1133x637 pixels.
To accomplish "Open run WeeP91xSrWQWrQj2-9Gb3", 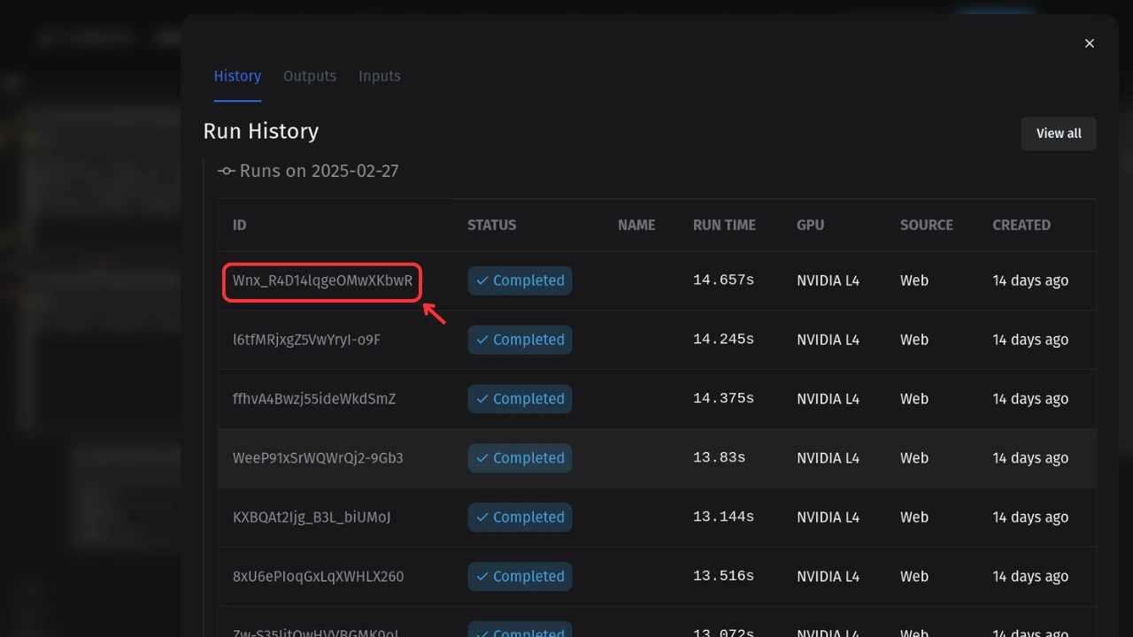I will pyautogui.click(x=318, y=458).
